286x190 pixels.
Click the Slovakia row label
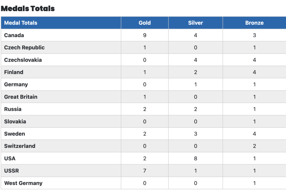15,122
